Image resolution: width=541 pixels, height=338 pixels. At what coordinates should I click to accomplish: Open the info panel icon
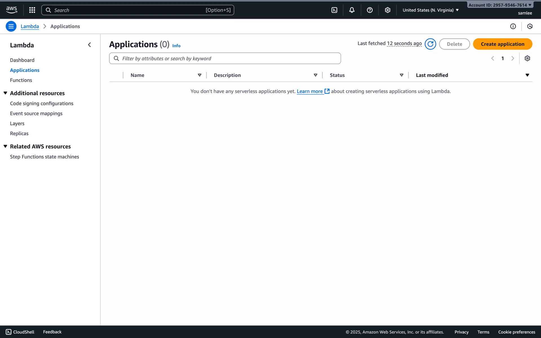coord(513,26)
